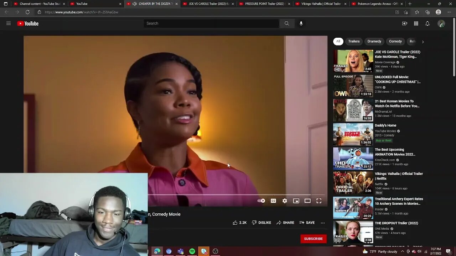Click the Buy or Rent badge
The width and height of the screenshot is (456, 256).
384,140
